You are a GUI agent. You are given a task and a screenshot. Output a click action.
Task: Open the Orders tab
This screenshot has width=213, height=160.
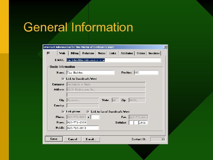click(141, 53)
